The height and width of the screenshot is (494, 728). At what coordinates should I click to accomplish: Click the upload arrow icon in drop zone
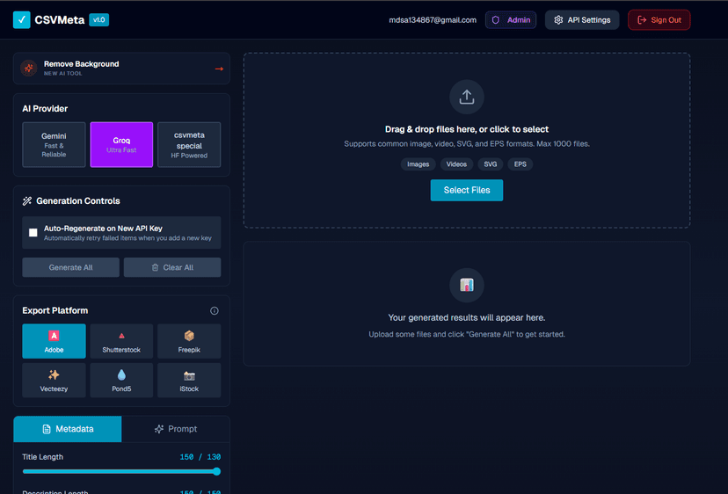(467, 97)
